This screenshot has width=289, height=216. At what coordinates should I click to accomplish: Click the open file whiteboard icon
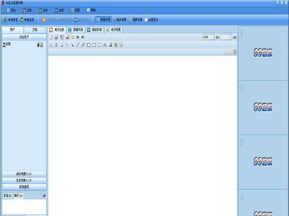pos(56,37)
